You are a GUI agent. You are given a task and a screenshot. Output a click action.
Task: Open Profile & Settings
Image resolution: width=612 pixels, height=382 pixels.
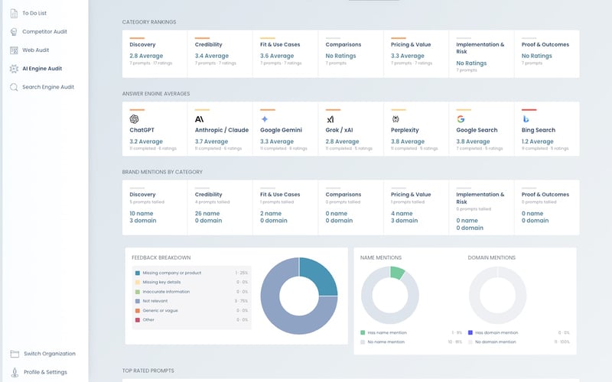45,372
